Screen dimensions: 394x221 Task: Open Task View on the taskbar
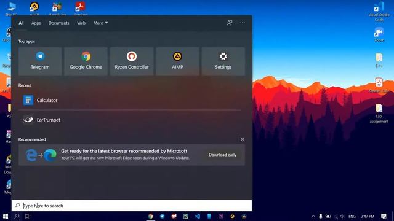28,216
